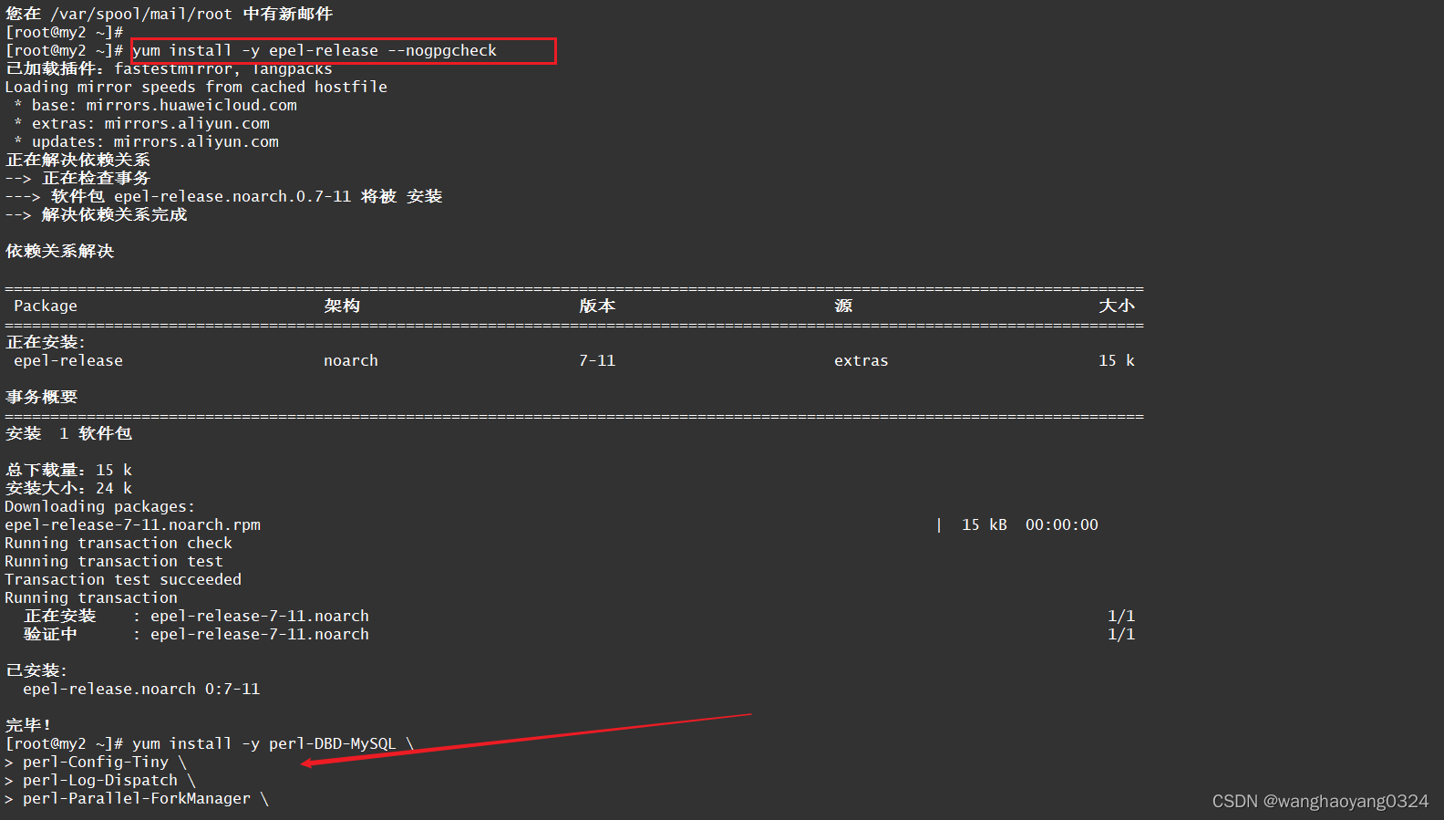Click the 'Running transaction check' line
The width and height of the screenshot is (1444, 820).
[x=119, y=544]
